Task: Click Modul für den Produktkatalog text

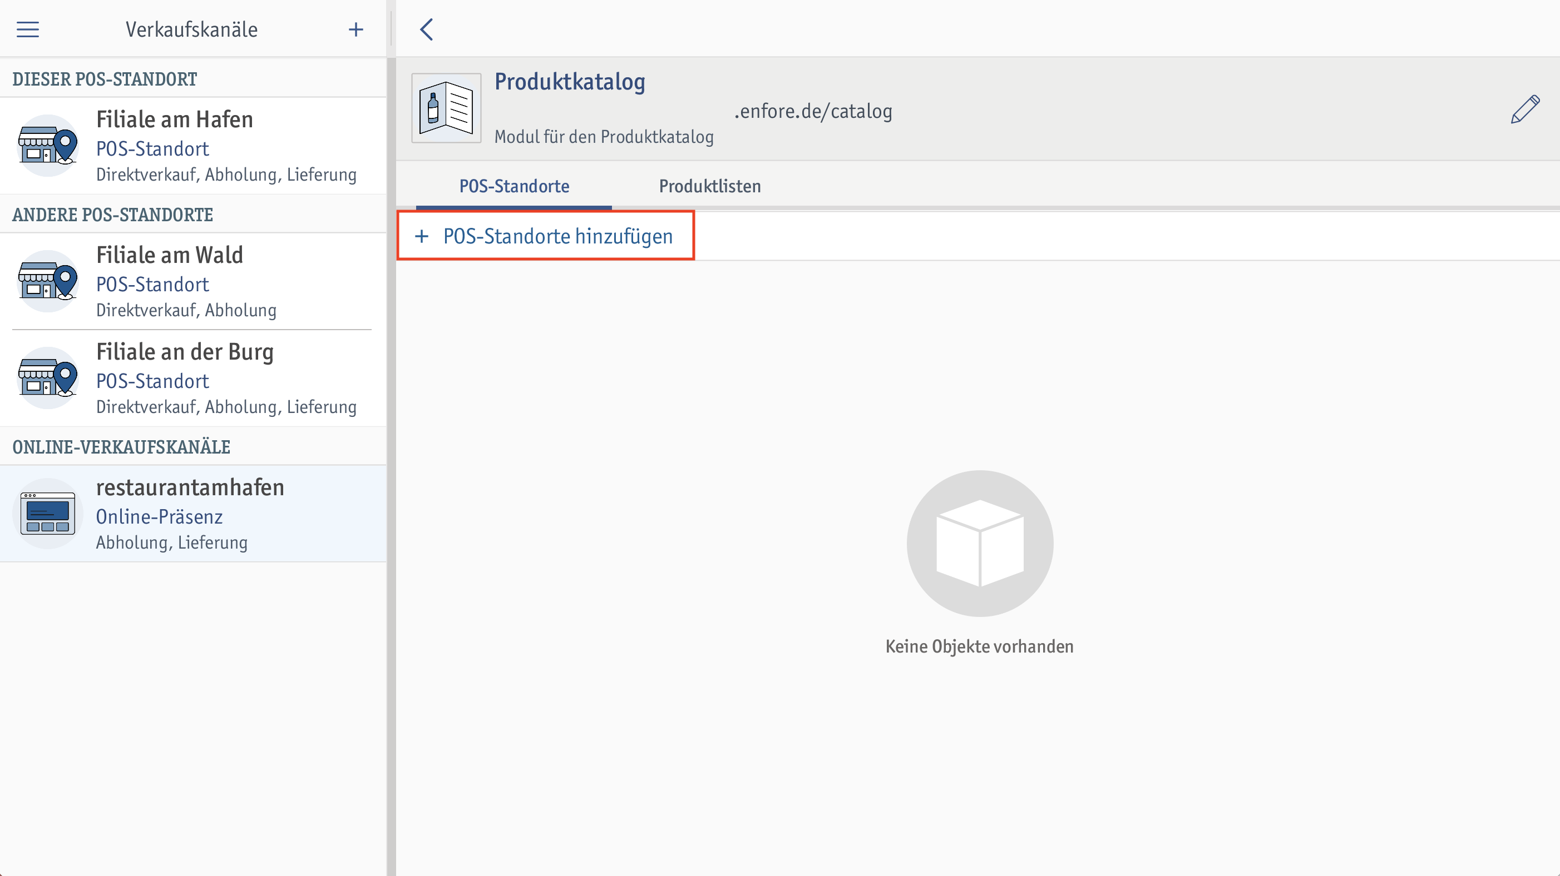Action: point(604,137)
